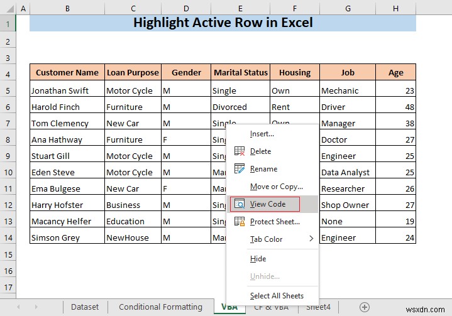
Task: Select column E header
Action: pos(240,9)
